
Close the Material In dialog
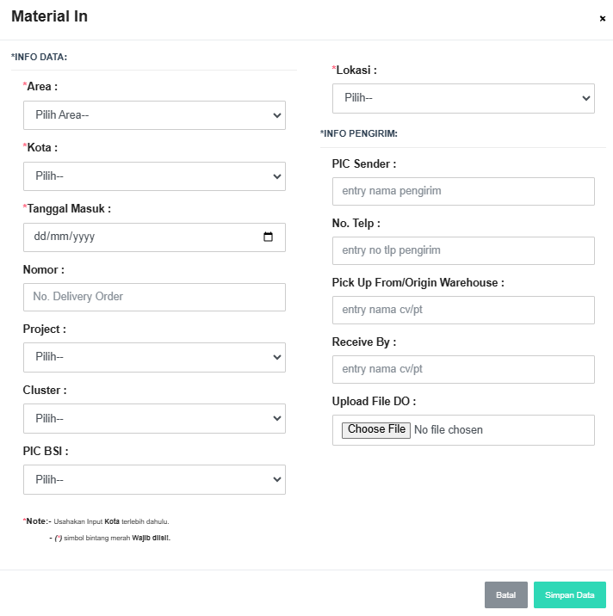(603, 18)
